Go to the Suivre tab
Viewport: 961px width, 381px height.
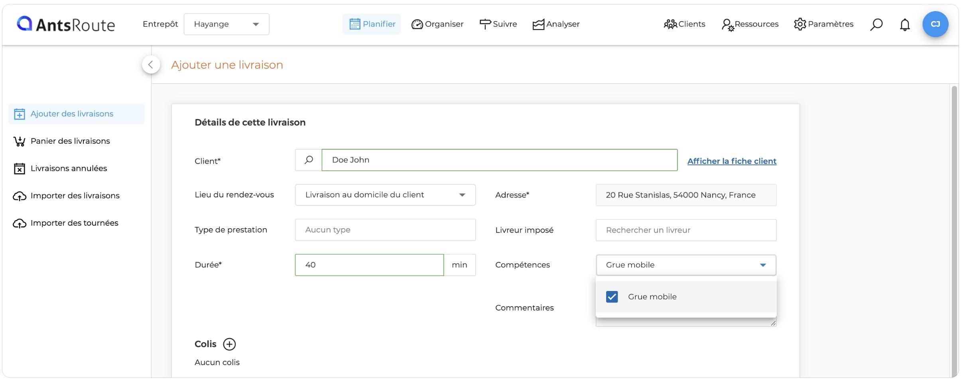point(498,24)
